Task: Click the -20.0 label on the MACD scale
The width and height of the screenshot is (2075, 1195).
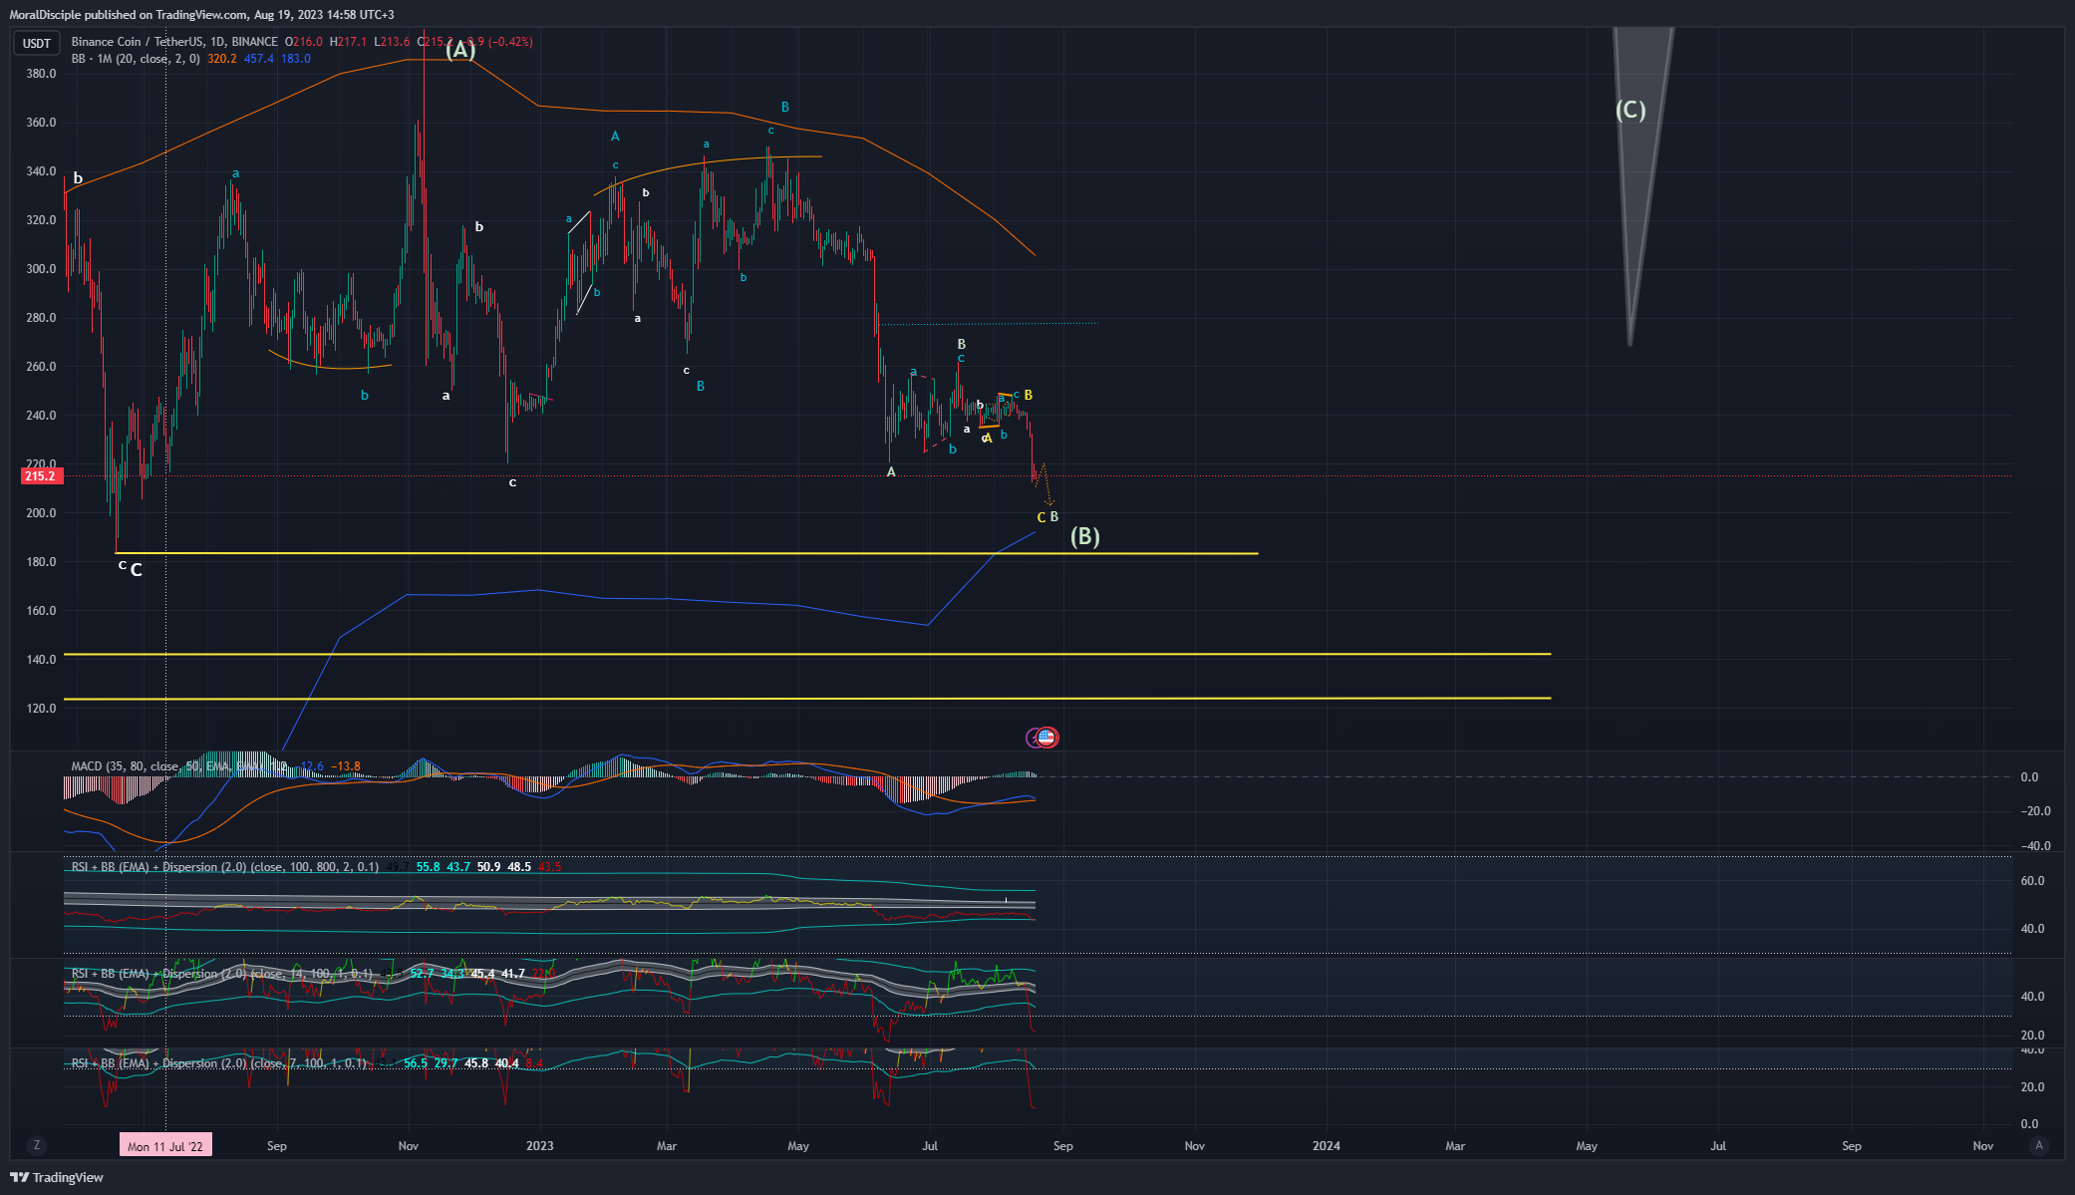Action: (x=2035, y=811)
